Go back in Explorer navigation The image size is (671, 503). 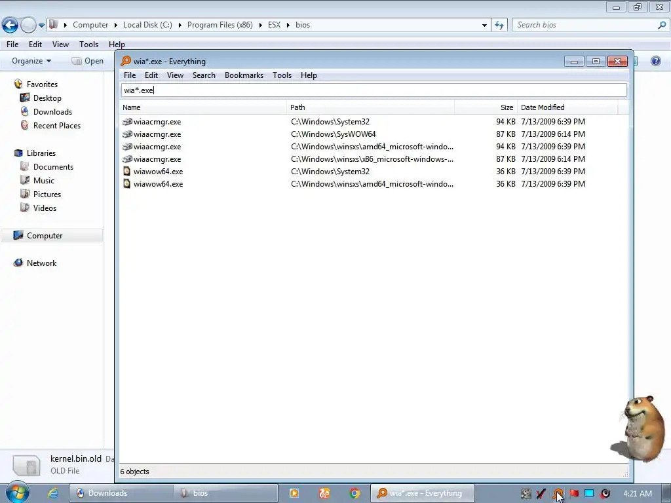click(x=10, y=26)
